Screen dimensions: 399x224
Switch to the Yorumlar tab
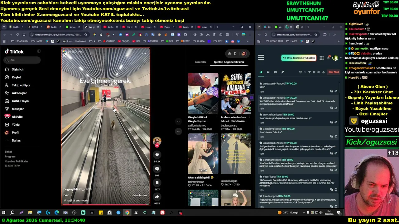(200, 62)
